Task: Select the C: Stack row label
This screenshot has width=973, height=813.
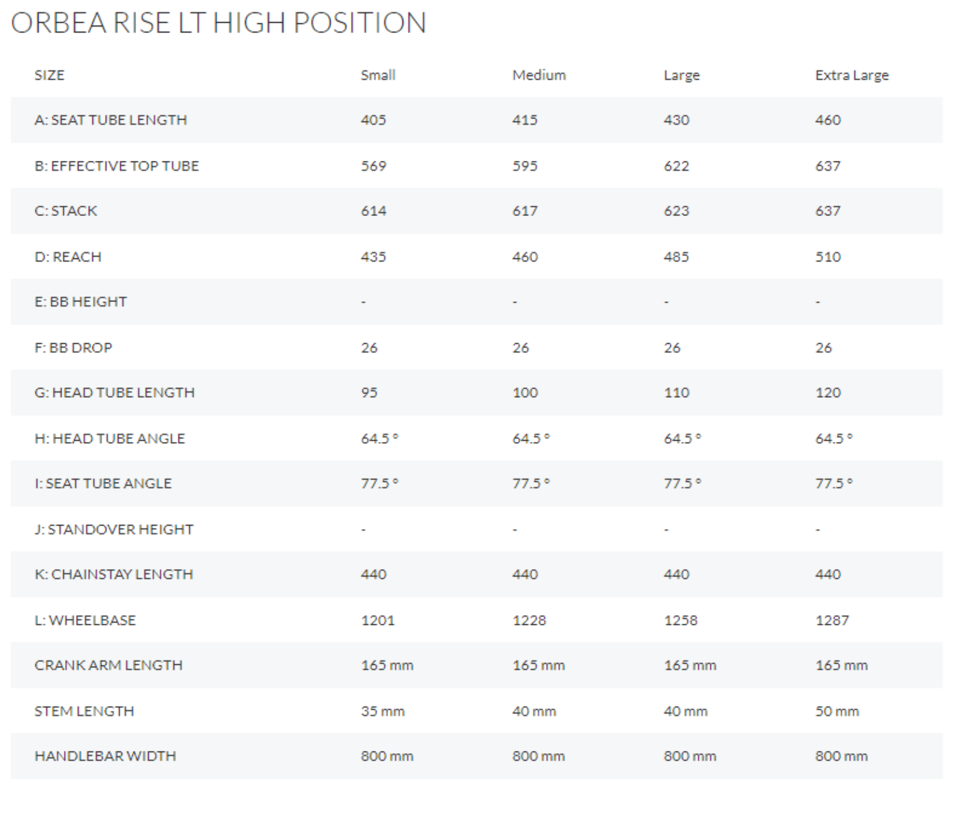Action: (66, 211)
